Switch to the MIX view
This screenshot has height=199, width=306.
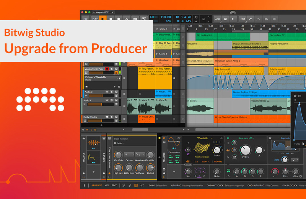click(107, 185)
